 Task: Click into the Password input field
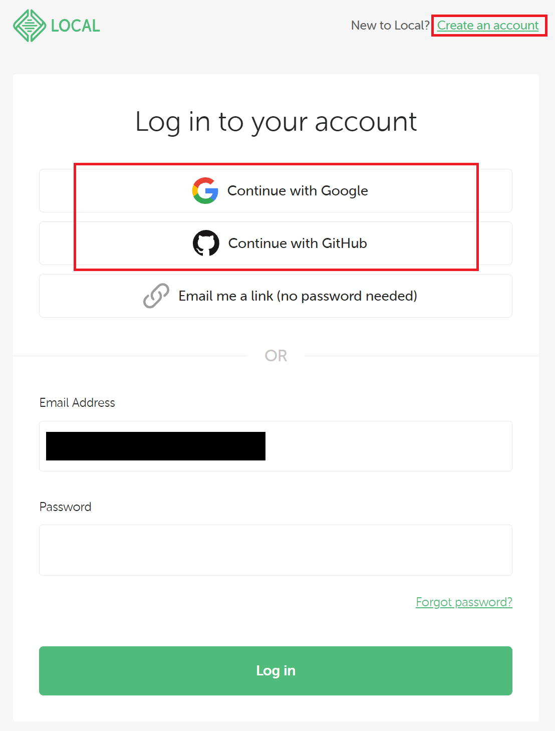[x=275, y=550]
